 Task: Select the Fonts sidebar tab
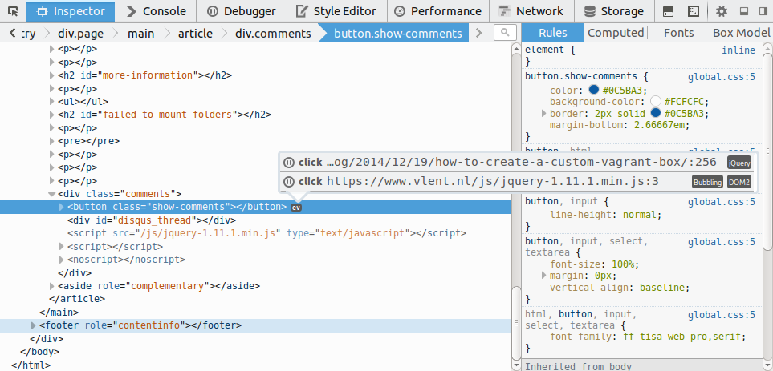[x=678, y=33]
